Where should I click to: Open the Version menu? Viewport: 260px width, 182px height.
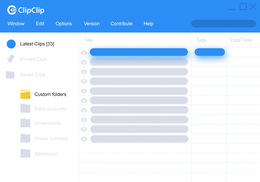coord(92,24)
